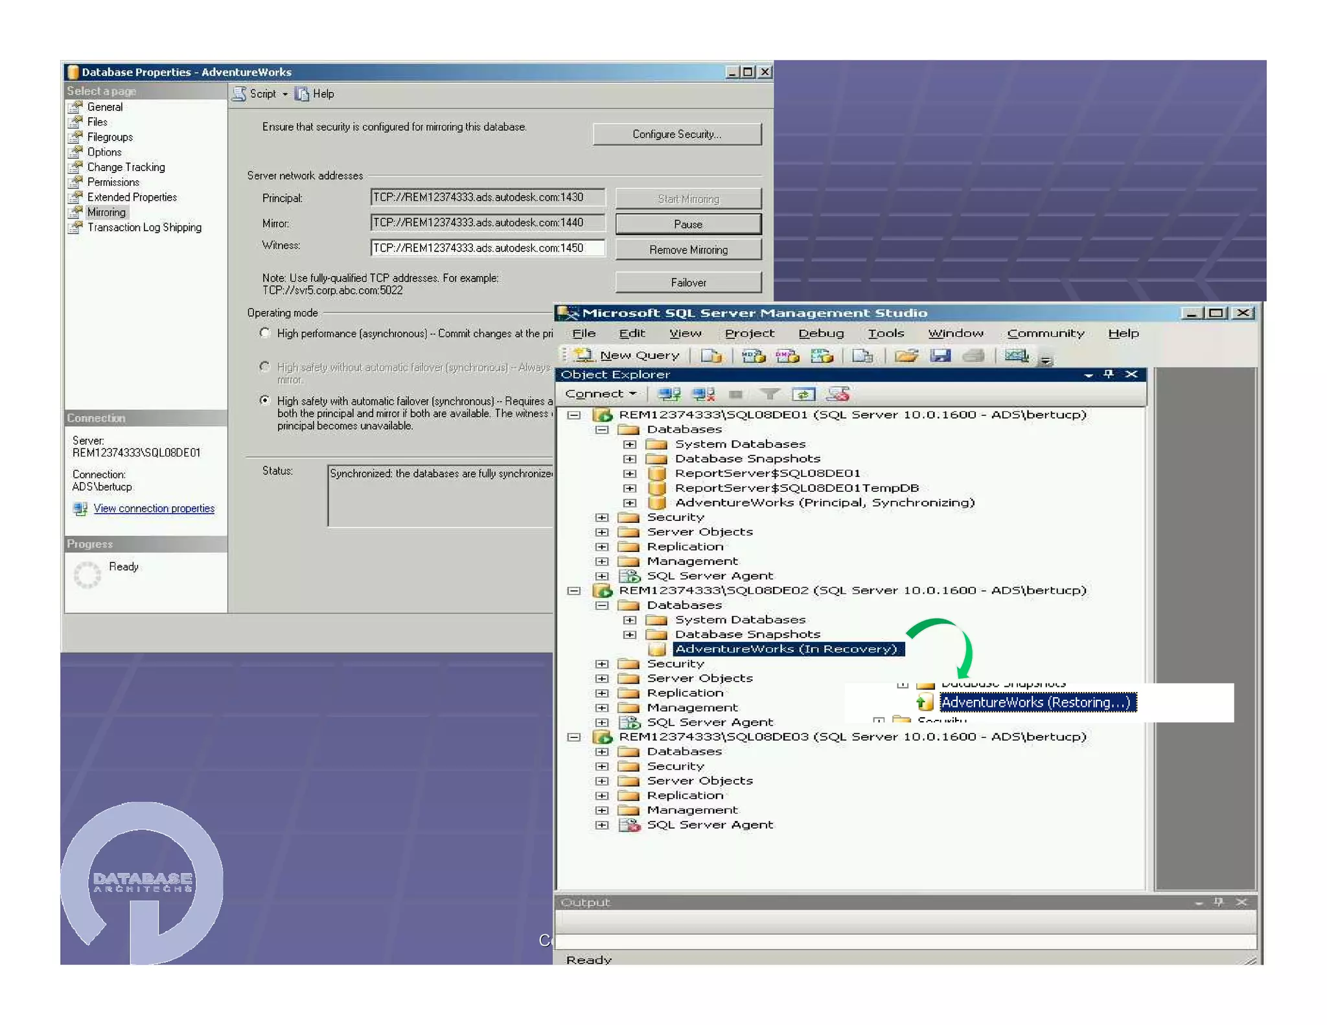1327x1025 pixels.
Task: Open Object Explorer window position dropdown arrow
Action: pos(1089,374)
